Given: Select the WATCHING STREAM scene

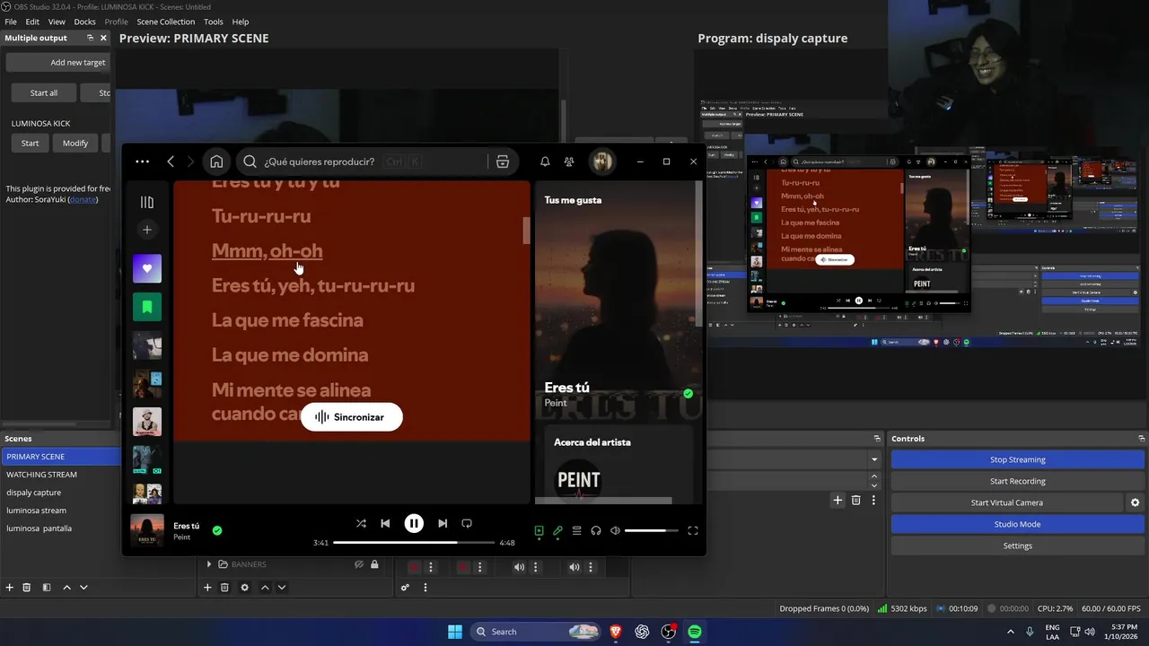Looking at the screenshot, I should tap(41, 475).
